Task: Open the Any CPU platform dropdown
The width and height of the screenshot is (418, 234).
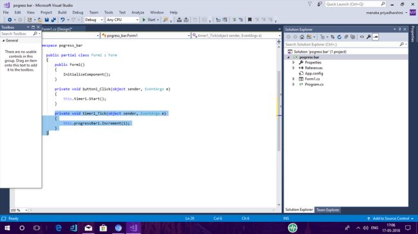Action: point(122,20)
